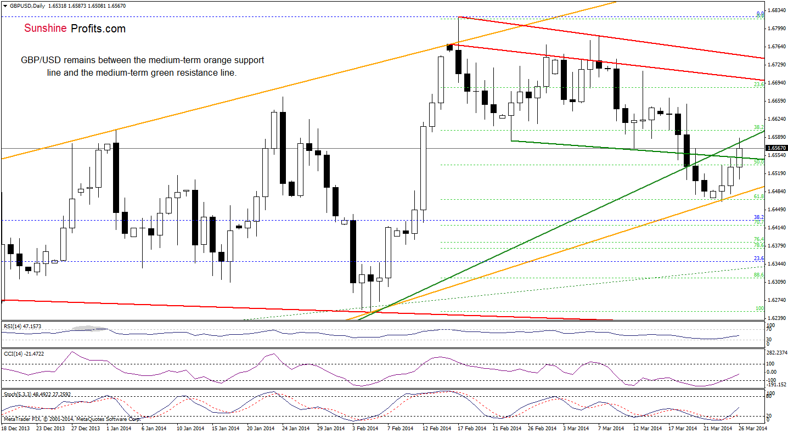788x433 pixels.
Task: Click the 27 Dec 2013 date label
Action: [x=85, y=428]
